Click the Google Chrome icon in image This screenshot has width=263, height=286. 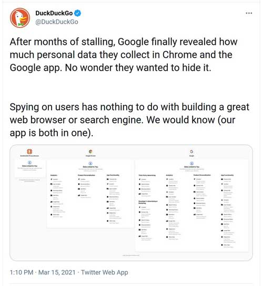point(90,151)
